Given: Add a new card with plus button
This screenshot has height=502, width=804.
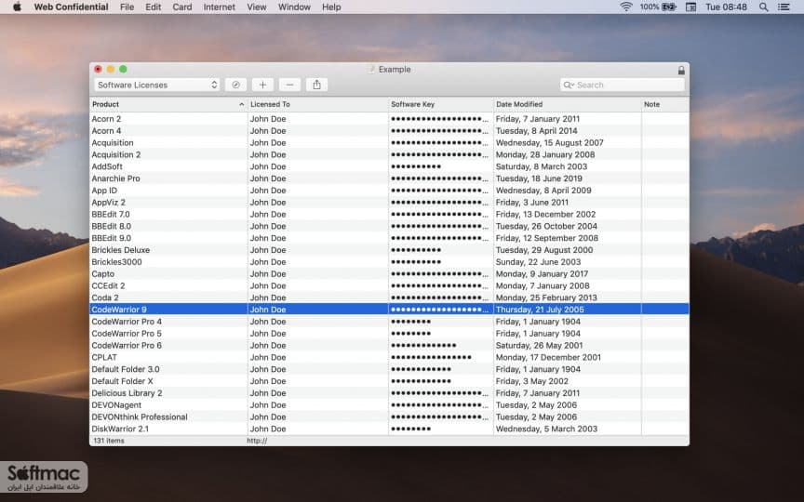Looking at the screenshot, I should (x=262, y=85).
